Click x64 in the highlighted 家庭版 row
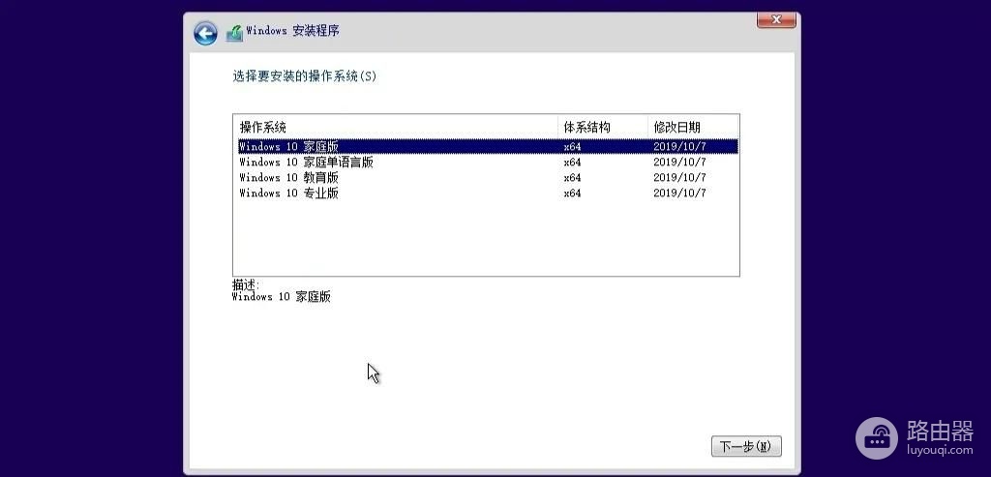This screenshot has width=991, height=477. click(572, 146)
